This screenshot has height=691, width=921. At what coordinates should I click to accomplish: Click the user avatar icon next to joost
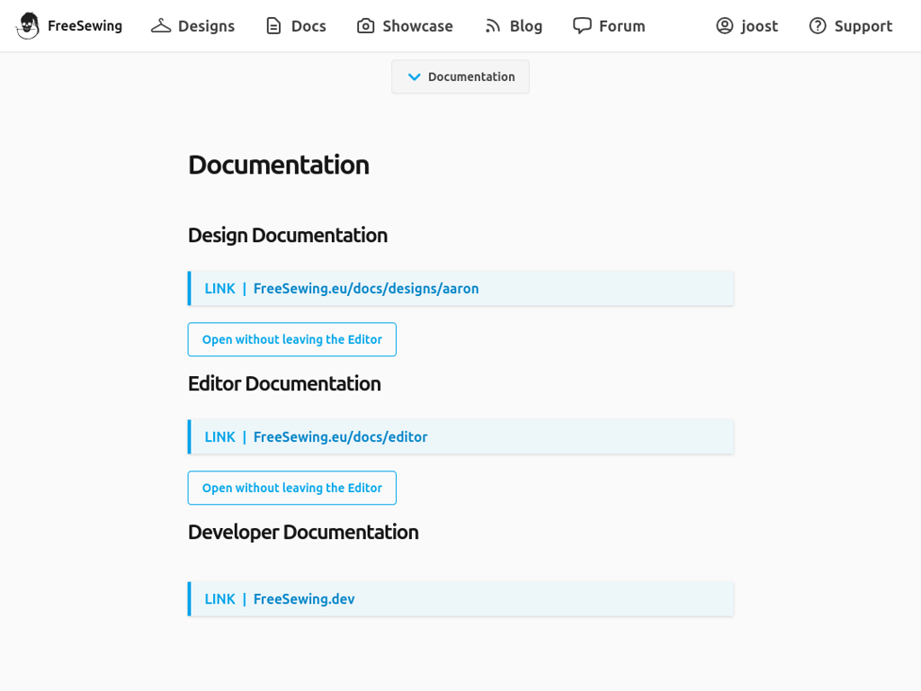click(x=725, y=26)
